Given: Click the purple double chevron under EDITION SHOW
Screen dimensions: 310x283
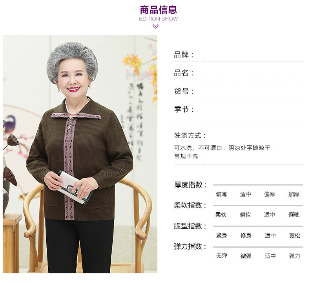Looking at the screenshot, I should 155,26.
